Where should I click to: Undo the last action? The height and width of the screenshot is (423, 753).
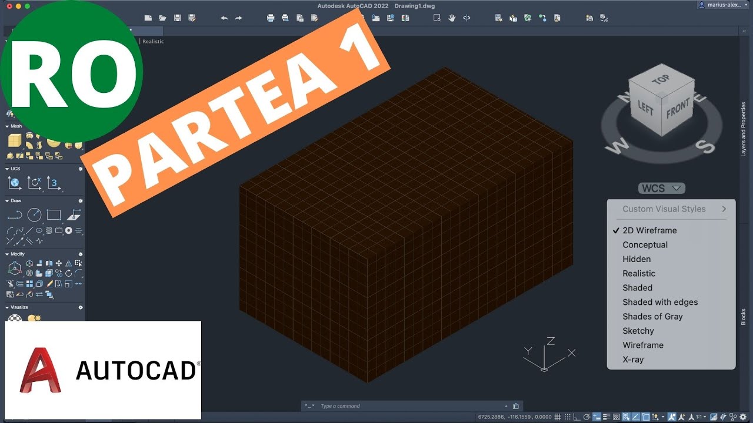(x=224, y=18)
